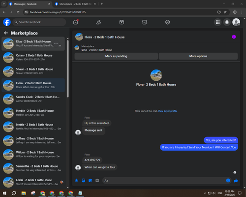The image size is (246, 197).
Task: Open the tab search dropdown arrow
Action: (x=4, y=4)
